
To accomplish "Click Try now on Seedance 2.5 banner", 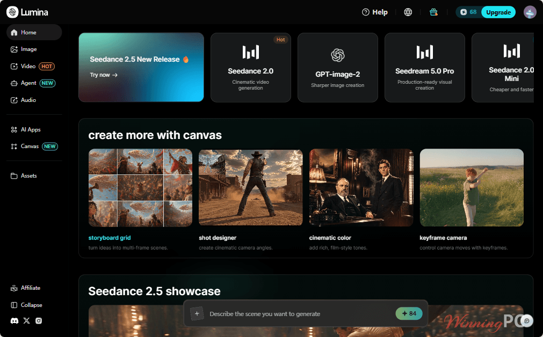I will (104, 75).
